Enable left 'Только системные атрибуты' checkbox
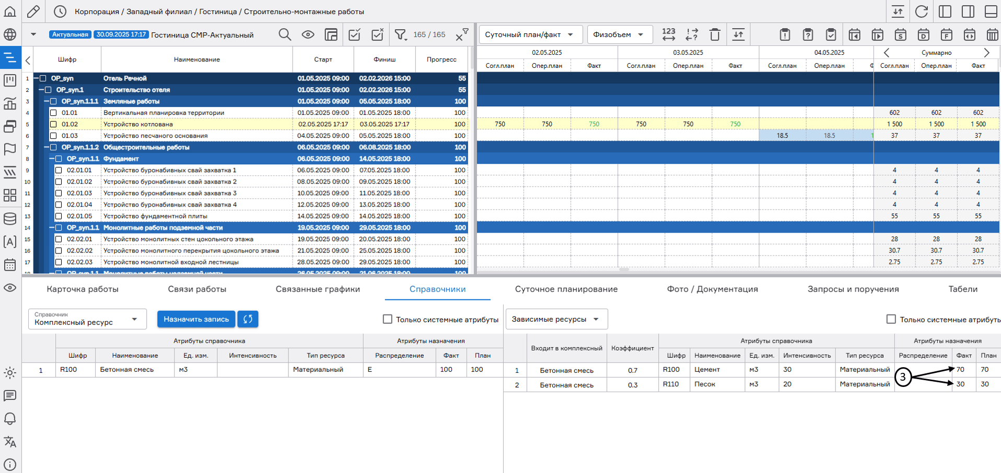This screenshot has width=1001, height=473. point(387,319)
